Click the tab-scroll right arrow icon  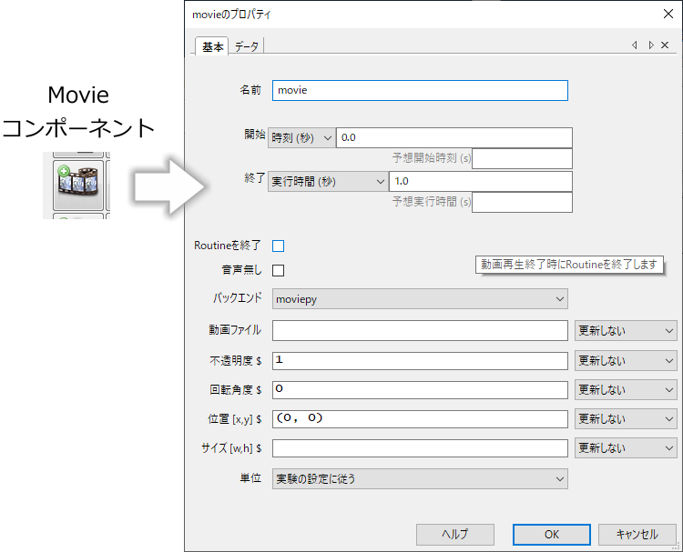click(x=651, y=45)
